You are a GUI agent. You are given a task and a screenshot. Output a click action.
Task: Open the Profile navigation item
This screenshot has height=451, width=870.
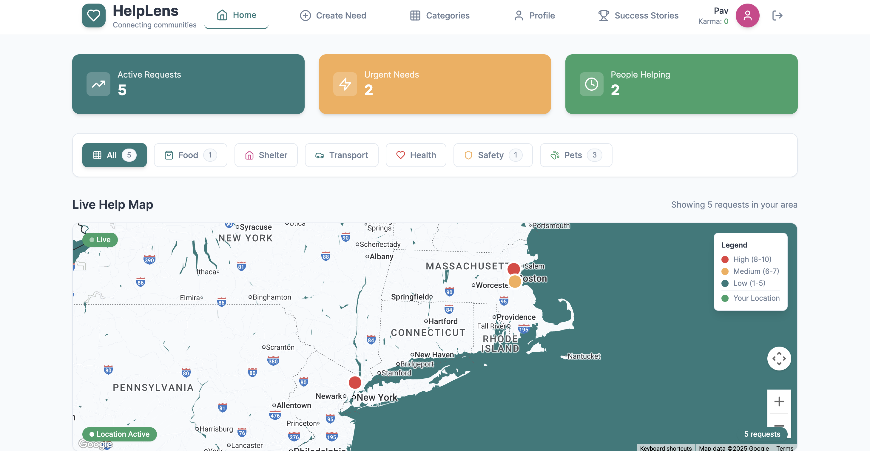coord(534,16)
